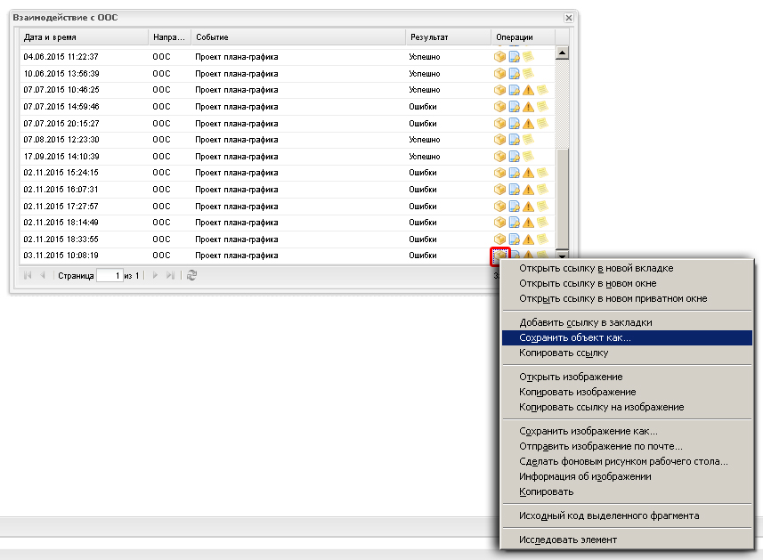Click the grid's vertical scrollbar thumb
Image resolution: width=763 pixels, height=560 pixels.
point(562,198)
